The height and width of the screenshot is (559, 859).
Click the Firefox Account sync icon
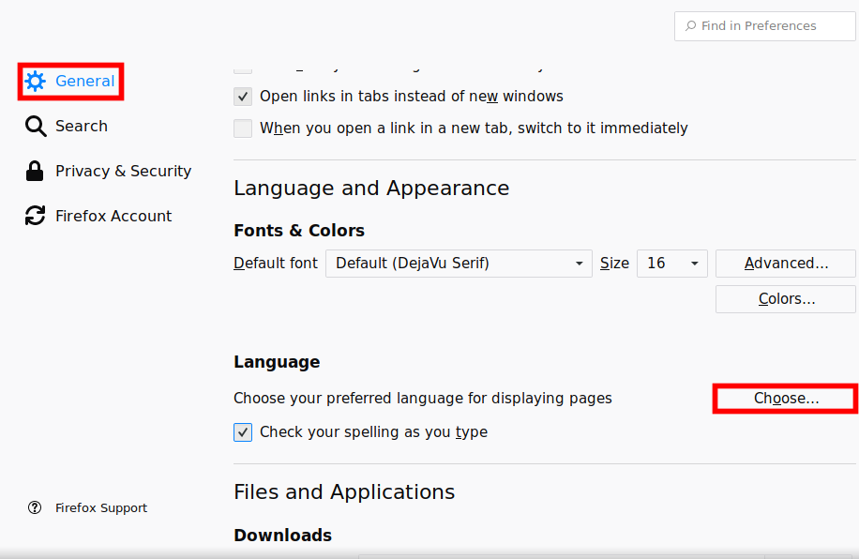36,217
